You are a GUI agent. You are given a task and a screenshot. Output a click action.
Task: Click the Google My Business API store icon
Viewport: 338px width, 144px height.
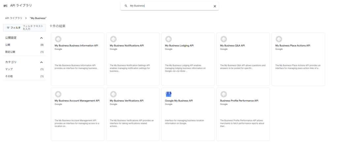click(168, 94)
